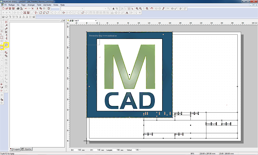Select the circle with center point tool

[x=63, y=13]
